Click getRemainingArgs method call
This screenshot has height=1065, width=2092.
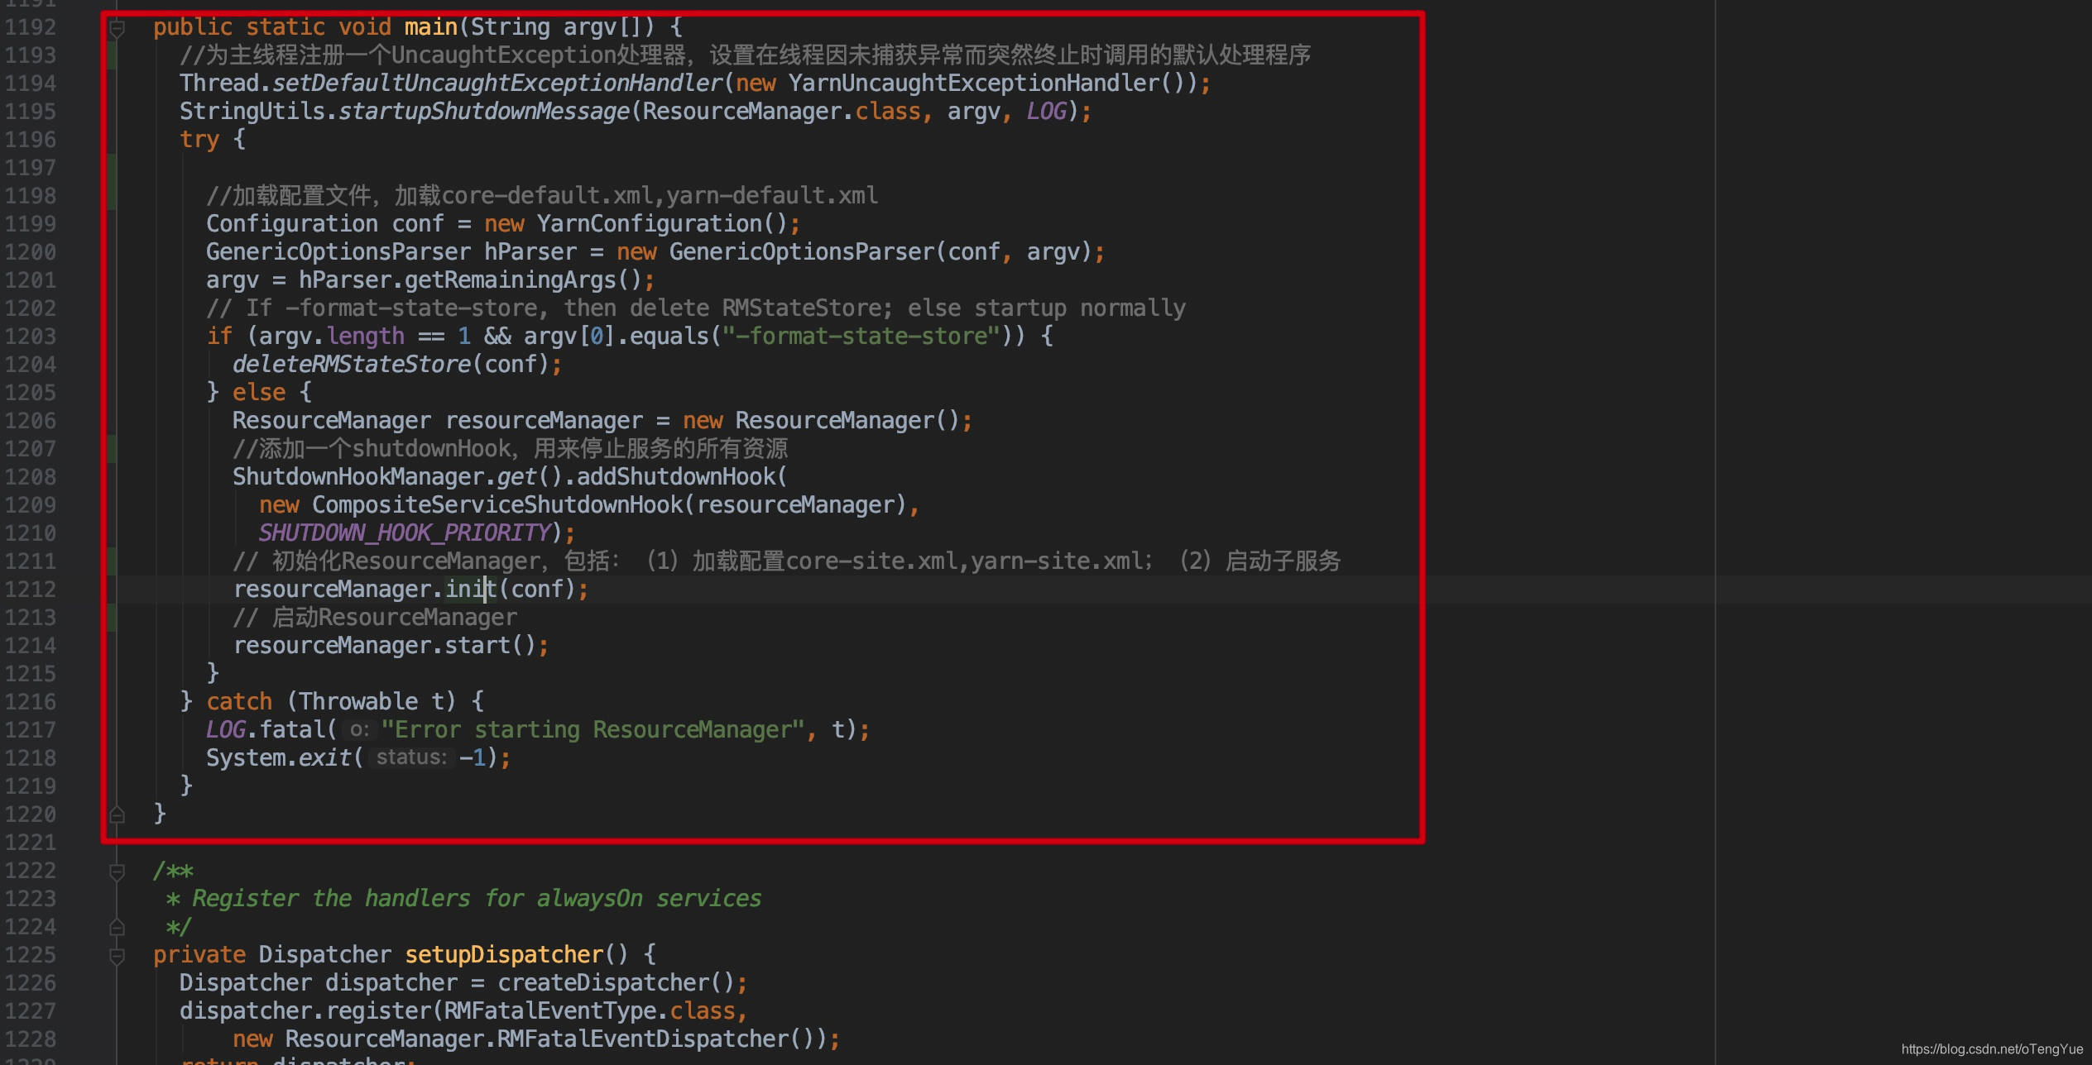[511, 280]
